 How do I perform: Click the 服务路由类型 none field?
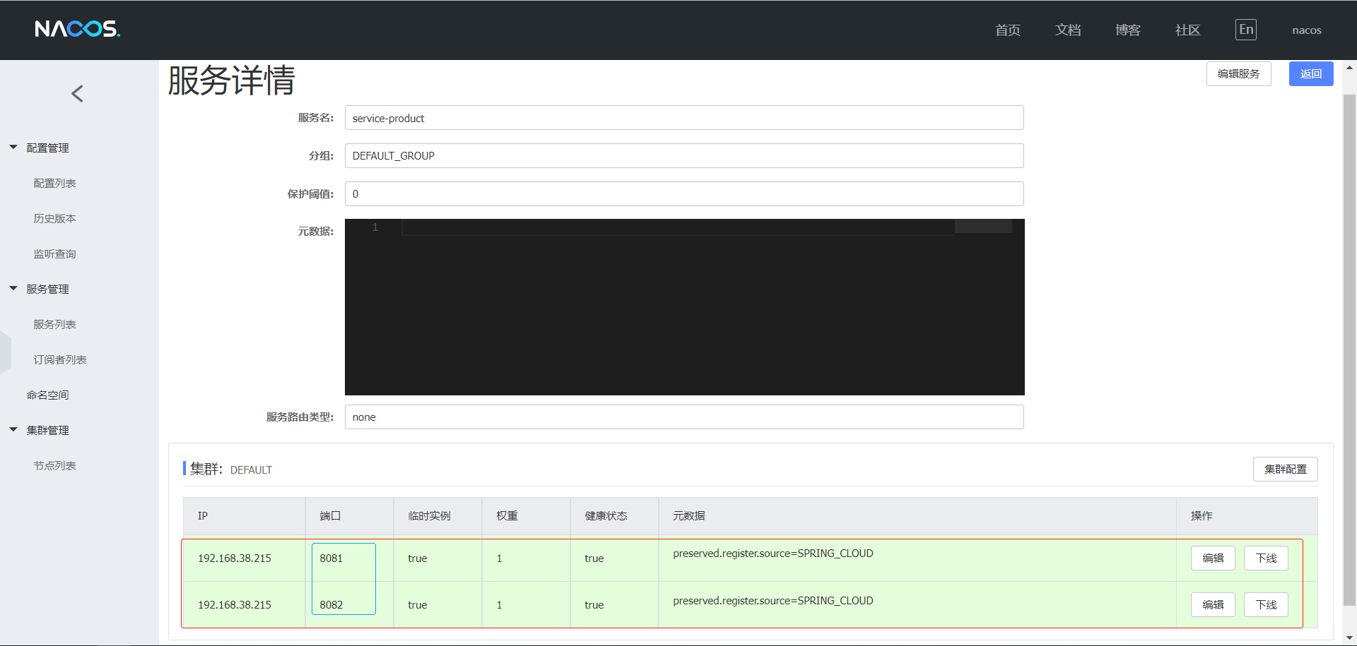684,417
